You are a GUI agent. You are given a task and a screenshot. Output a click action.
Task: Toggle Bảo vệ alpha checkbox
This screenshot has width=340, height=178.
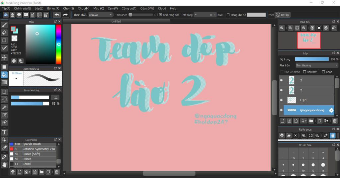point(282,72)
